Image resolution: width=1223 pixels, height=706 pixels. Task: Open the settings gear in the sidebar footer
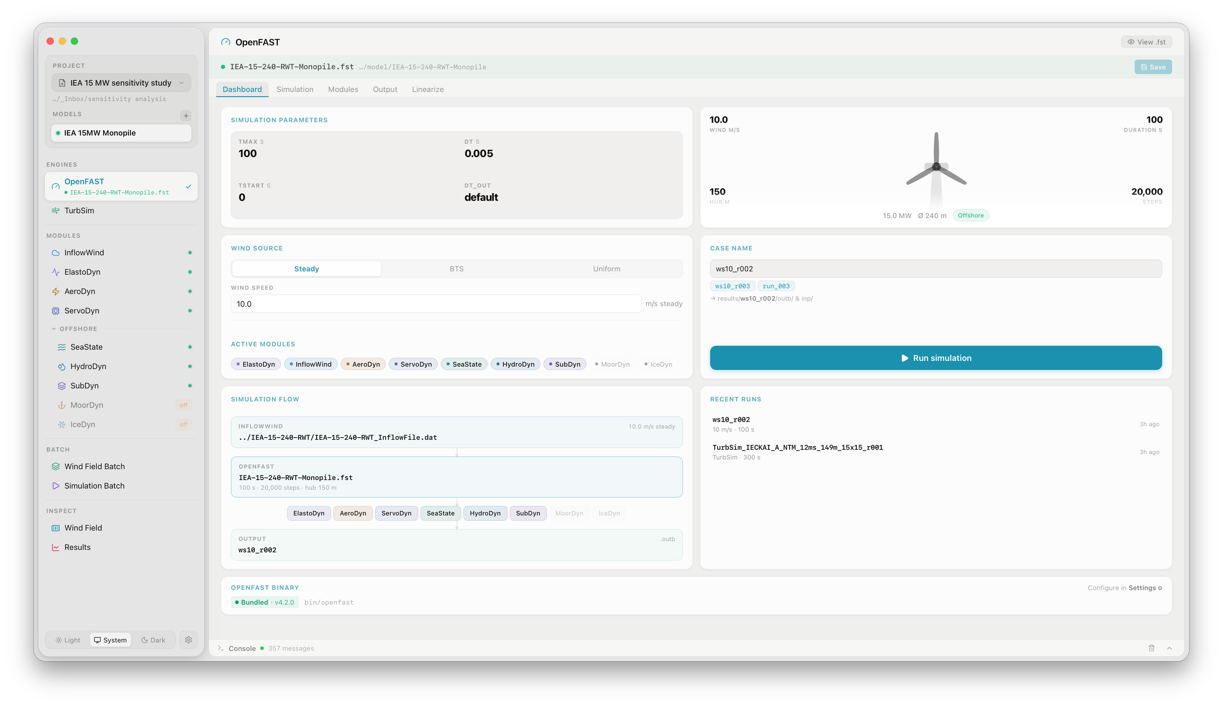tap(188, 639)
